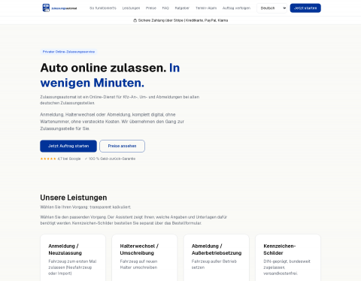Open the 'Kennzeichen-Schilder' card
Viewport: 361px width, 281px height.
288,258
